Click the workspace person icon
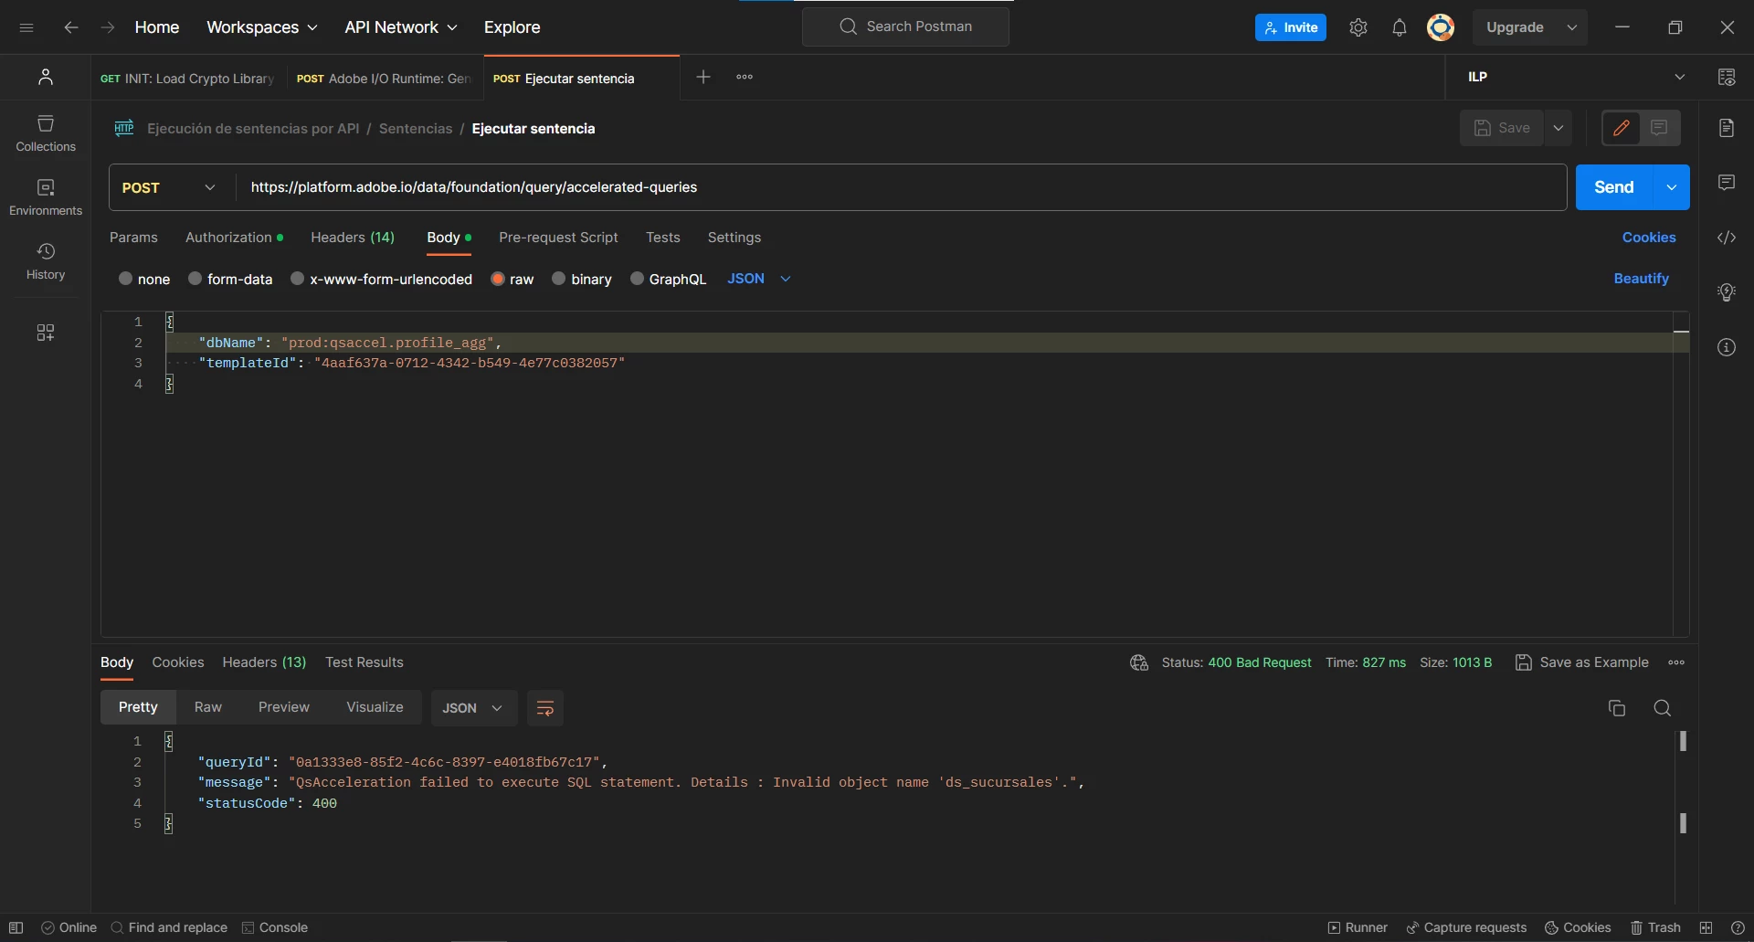Image resolution: width=1754 pixels, height=942 pixels. [x=46, y=77]
